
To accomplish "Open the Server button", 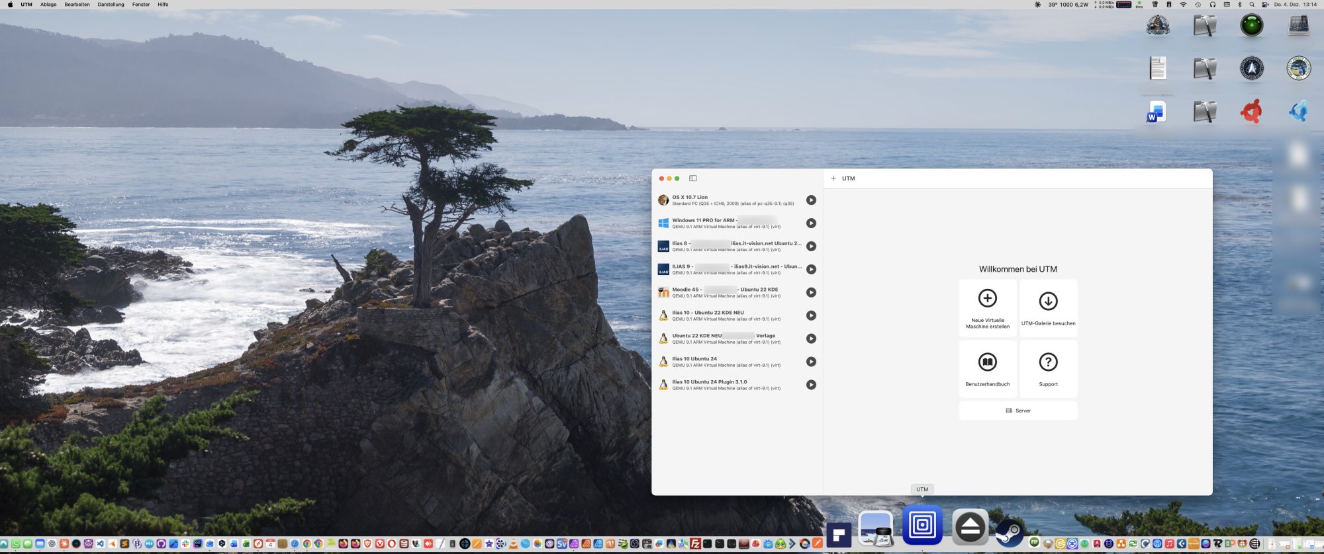I will [x=1018, y=411].
